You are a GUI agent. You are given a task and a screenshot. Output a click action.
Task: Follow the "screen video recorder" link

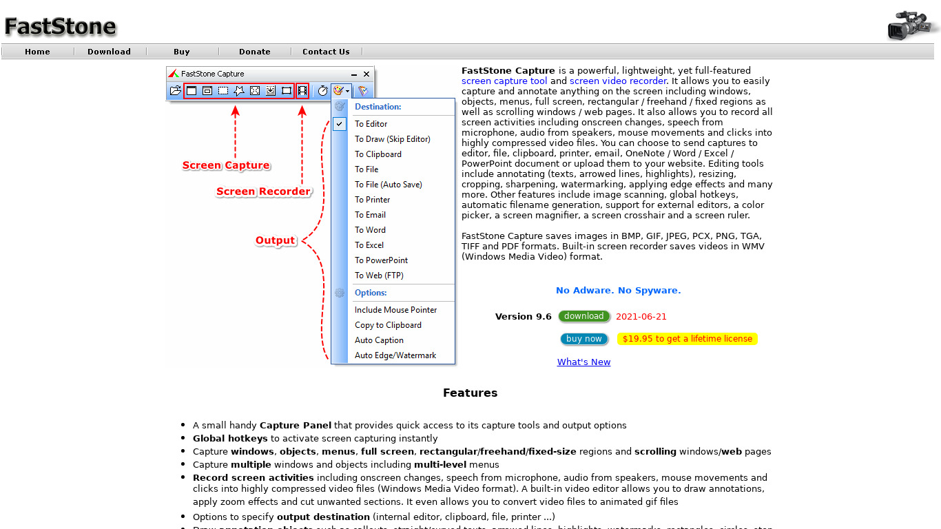[x=618, y=81]
